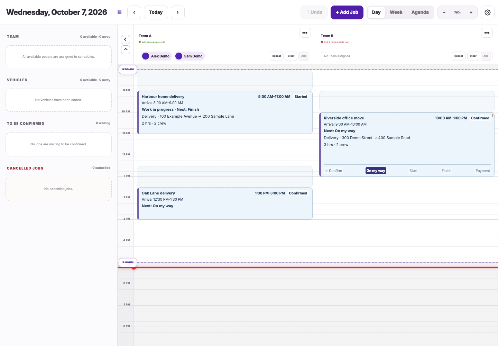Click the warning icon on Riverside job
Screen dimensions: 498x346
click(x=493, y=115)
